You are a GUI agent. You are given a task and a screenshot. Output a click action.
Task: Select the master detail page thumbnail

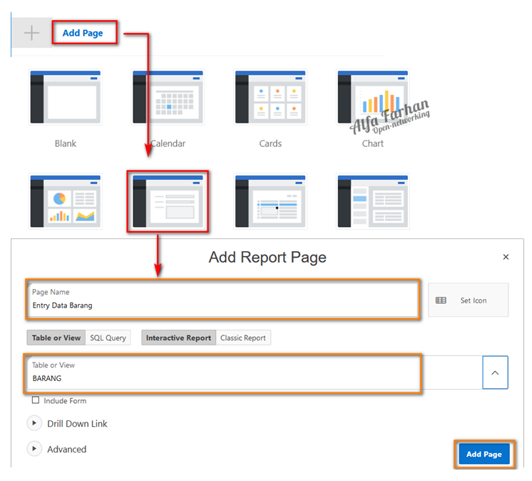[x=373, y=201]
